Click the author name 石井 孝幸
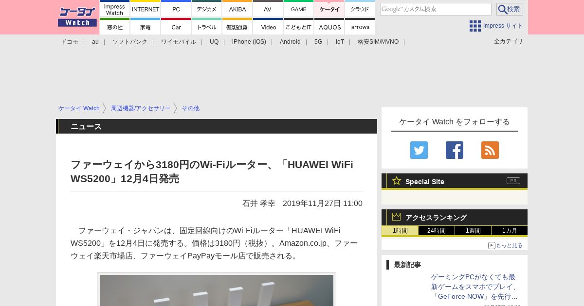The height and width of the screenshot is (306, 584). tap(259, 203)
